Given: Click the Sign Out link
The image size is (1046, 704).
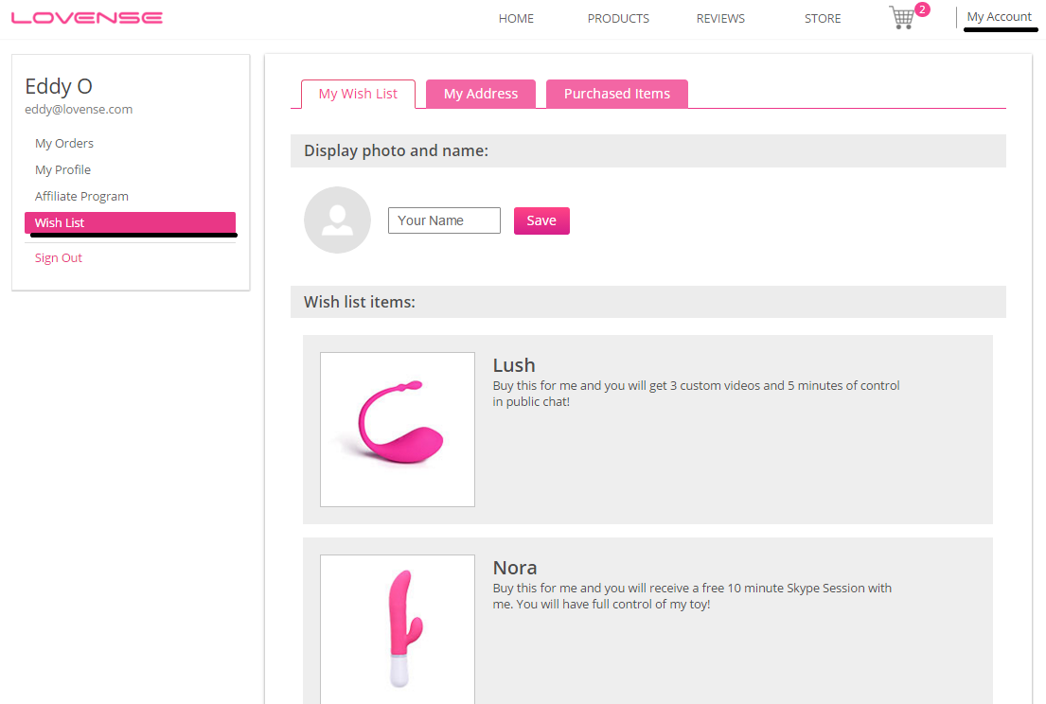Looking at the screenshot, I should coord(59,258).
